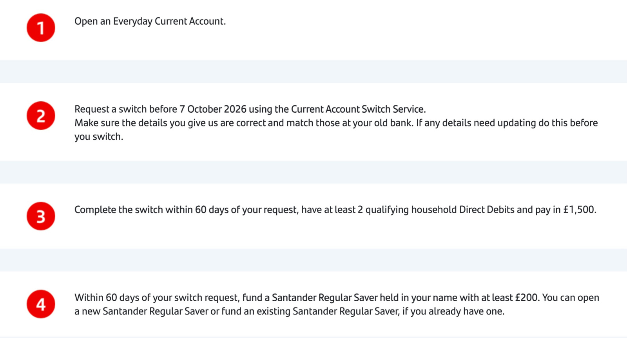Click 'qualifying household Direct Debits' phrase
The height and width of the screenshot is (338, 627).
pos(440,210)
